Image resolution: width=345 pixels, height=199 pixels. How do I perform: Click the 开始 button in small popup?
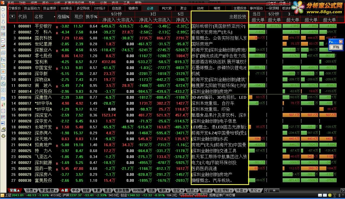click(336, 47)
